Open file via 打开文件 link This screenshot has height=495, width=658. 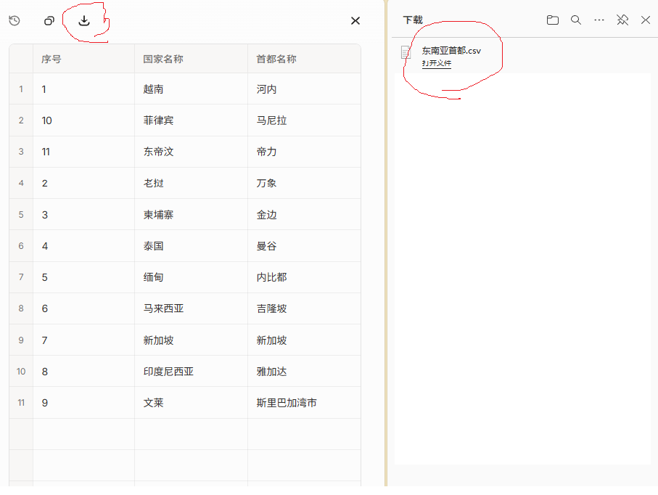coord(437,63)
